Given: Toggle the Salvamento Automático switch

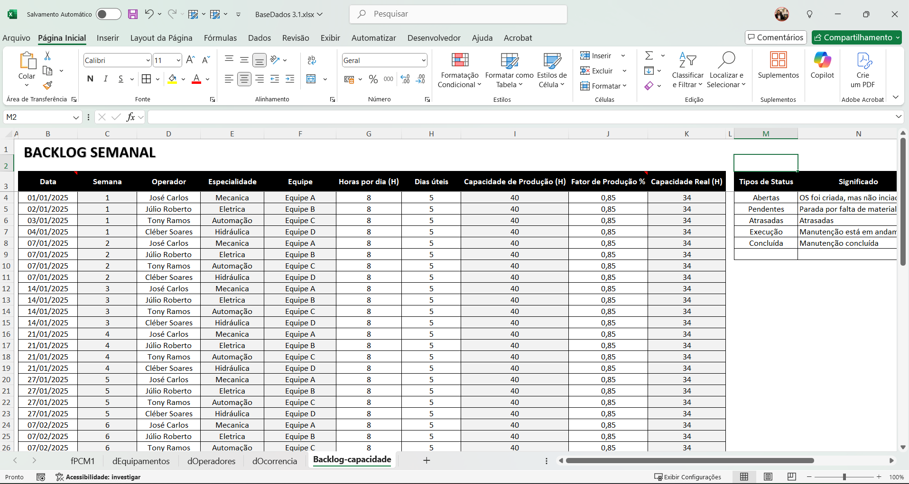Looking at the screenshot, I should [x=108, y=14].
